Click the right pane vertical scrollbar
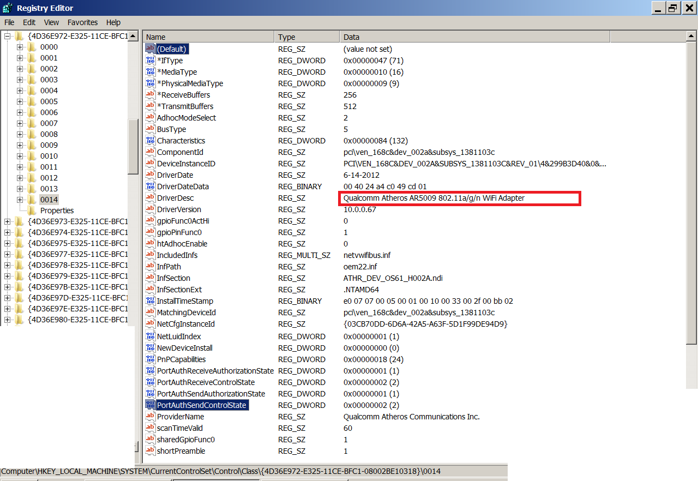This screenshot has height=481, width=698. pyautogui.click(x=691, y=218)
